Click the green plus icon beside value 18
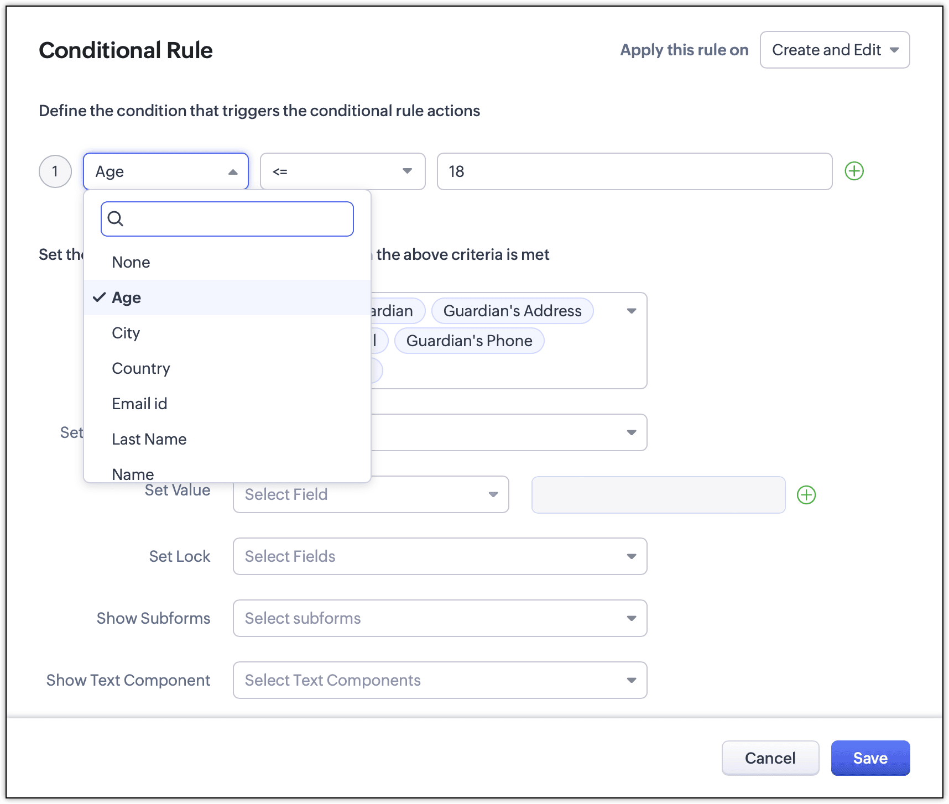Screen dimensions: 949x804 click(x=854, y=171)
